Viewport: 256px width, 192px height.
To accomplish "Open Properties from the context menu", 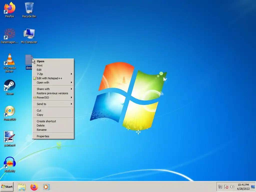I will point(53,136).
